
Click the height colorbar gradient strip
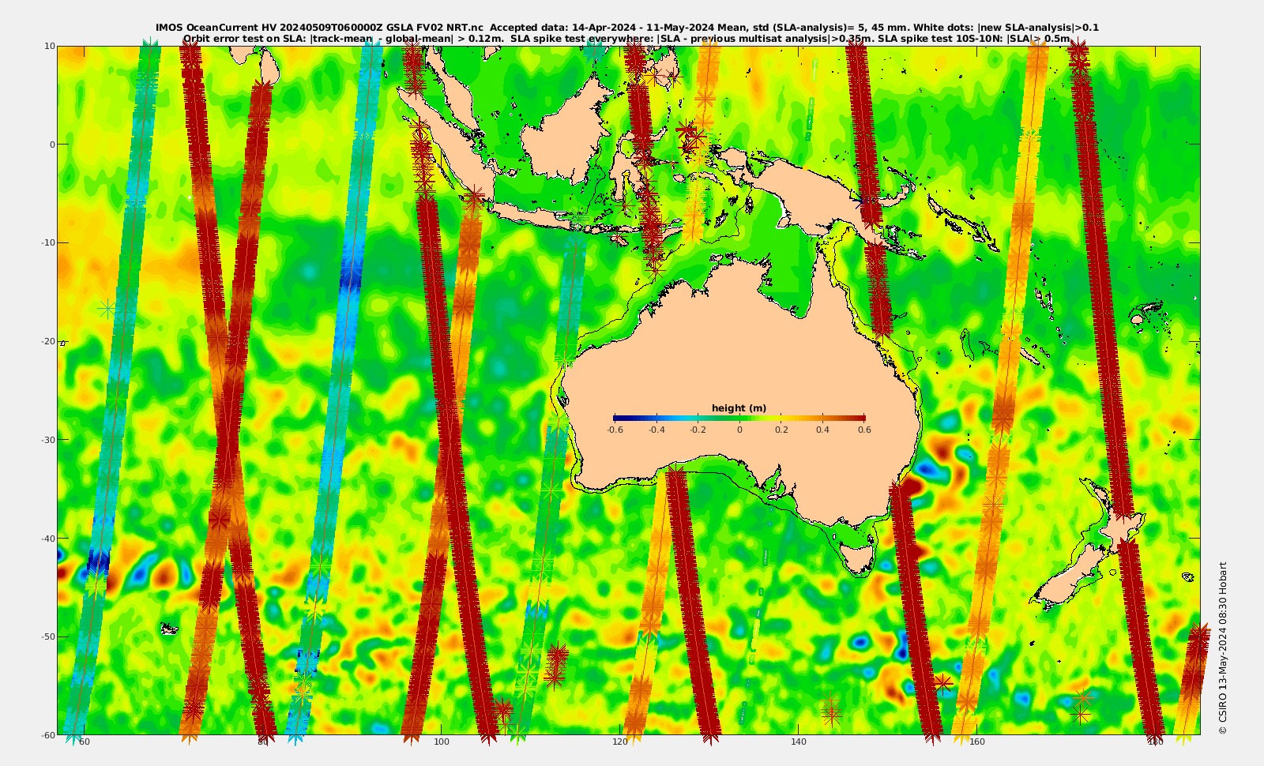[739, 418]
